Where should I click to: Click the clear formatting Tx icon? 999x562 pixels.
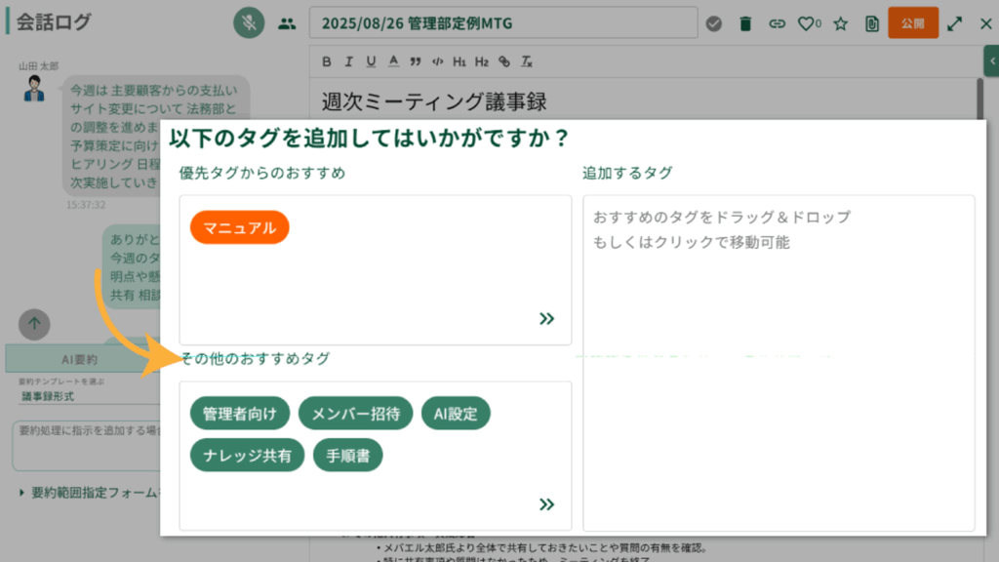point(527,61)
